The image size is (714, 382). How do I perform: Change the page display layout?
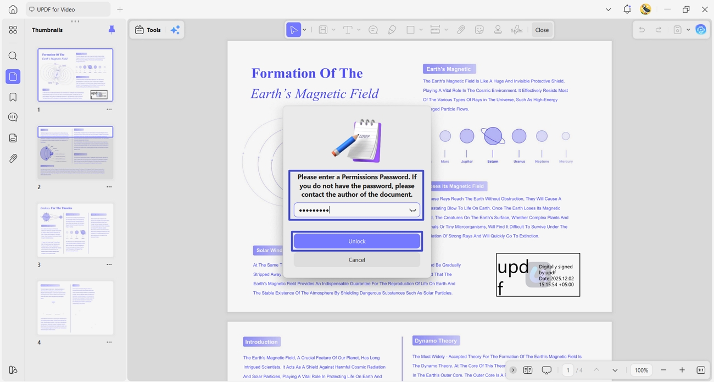(528, 370)
